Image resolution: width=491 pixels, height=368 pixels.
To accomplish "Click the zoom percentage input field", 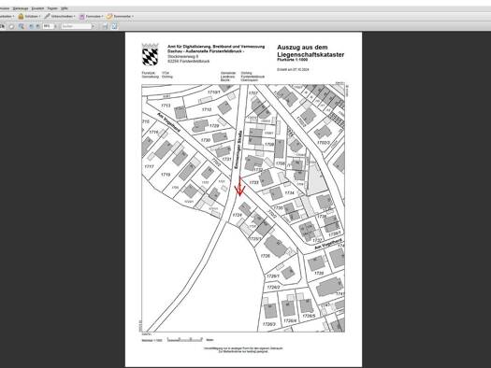I will (x=48, y=26).
